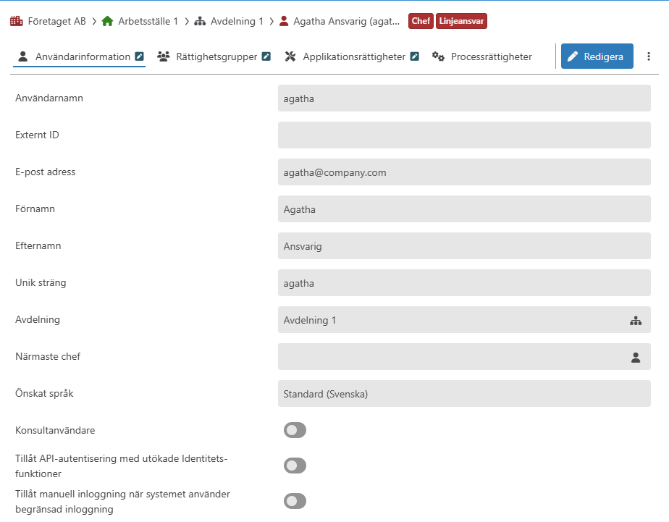Click the Användarnamn field containing agatha

point(464,98)
